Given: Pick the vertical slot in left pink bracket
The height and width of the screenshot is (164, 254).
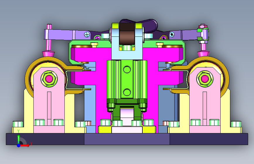Looking at the screenshot, I should pos(49,109).
